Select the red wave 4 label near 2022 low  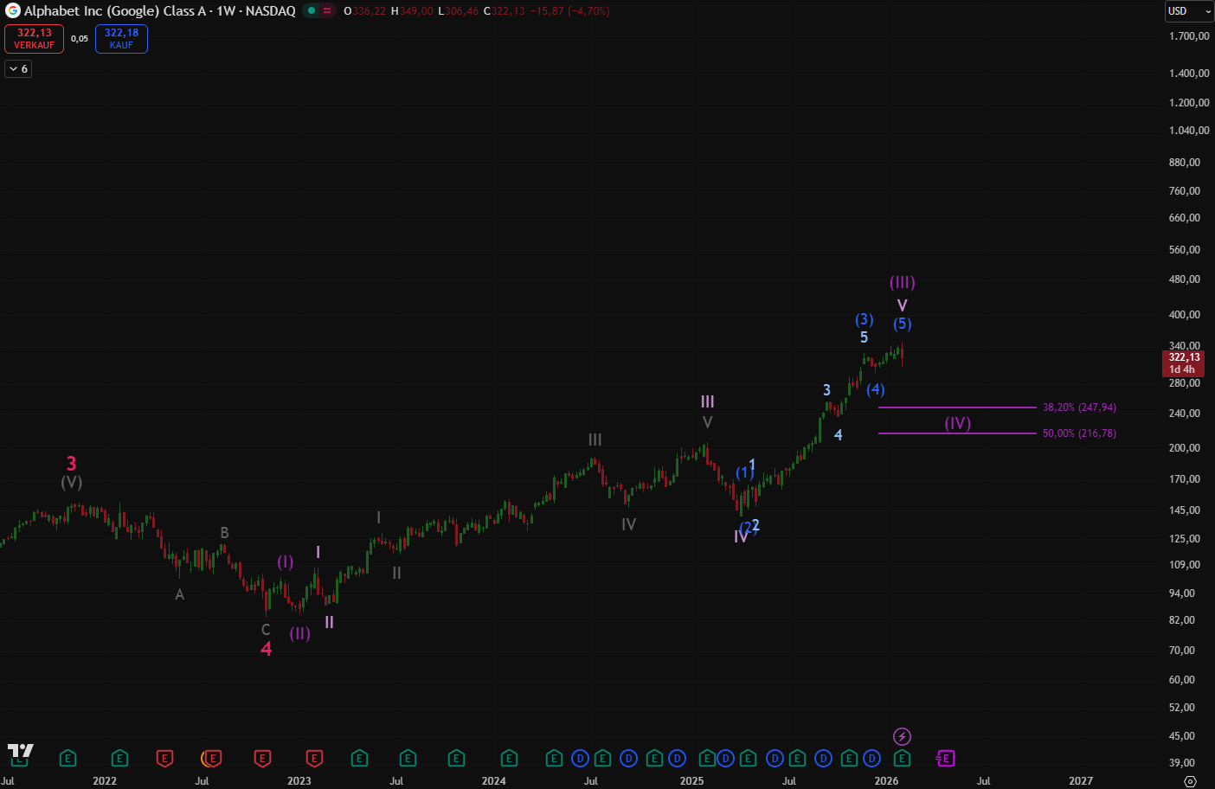(267, 649)
